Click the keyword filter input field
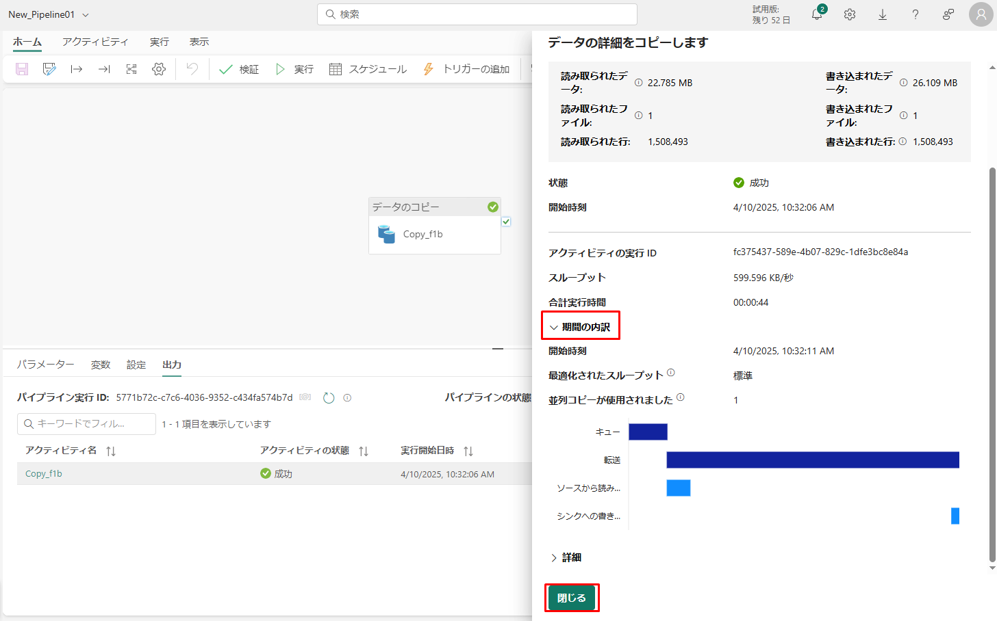Screen dimensions: 997x621 tap(86, 424)
